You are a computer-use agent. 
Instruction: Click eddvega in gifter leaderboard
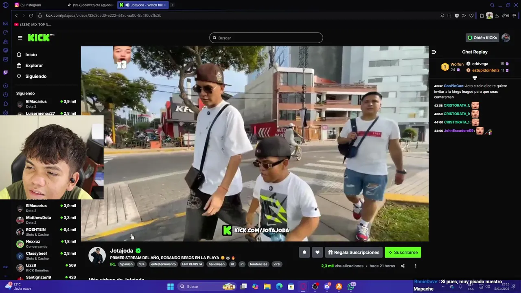[x=480, y=64]
